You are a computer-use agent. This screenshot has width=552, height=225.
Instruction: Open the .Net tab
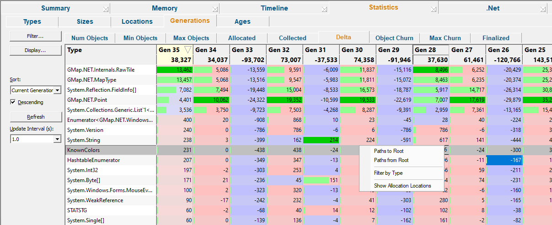click(493, 8)
